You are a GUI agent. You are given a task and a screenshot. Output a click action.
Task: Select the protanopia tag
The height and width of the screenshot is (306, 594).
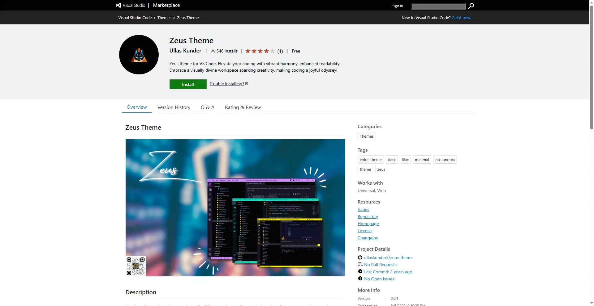[445, 160]
